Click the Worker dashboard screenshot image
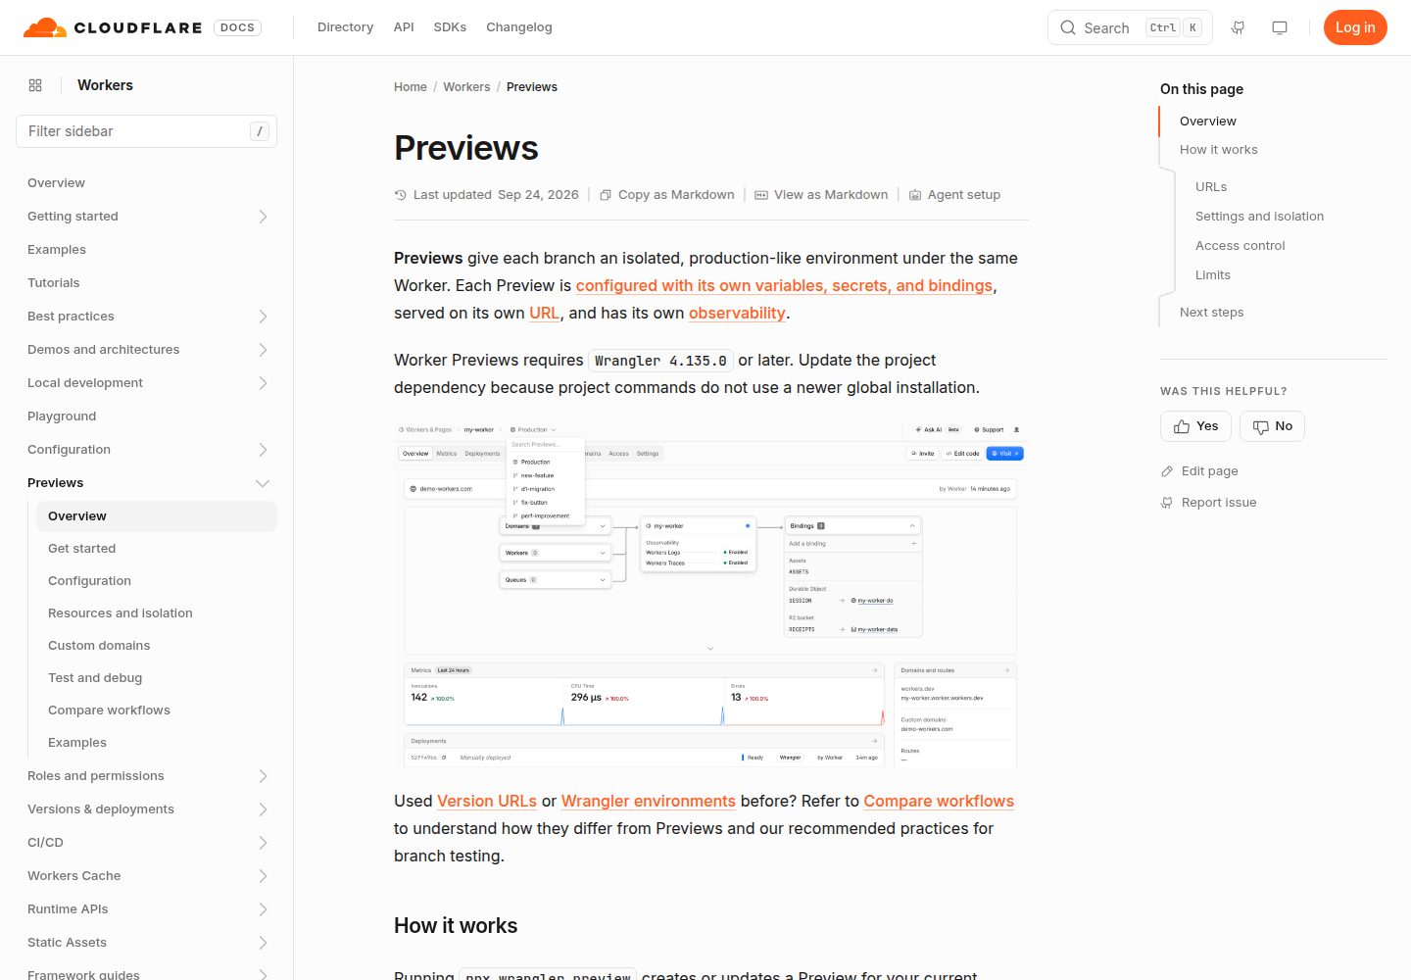The width and height of the screenshot is (1411, 980). click(x=711, y=594)
